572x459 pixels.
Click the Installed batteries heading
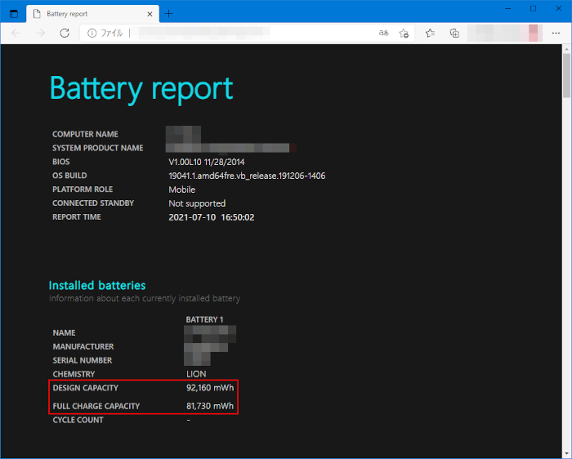tap(97, 286)
